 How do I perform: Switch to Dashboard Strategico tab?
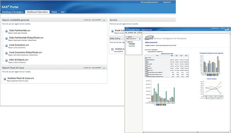(x=13, y=12)
